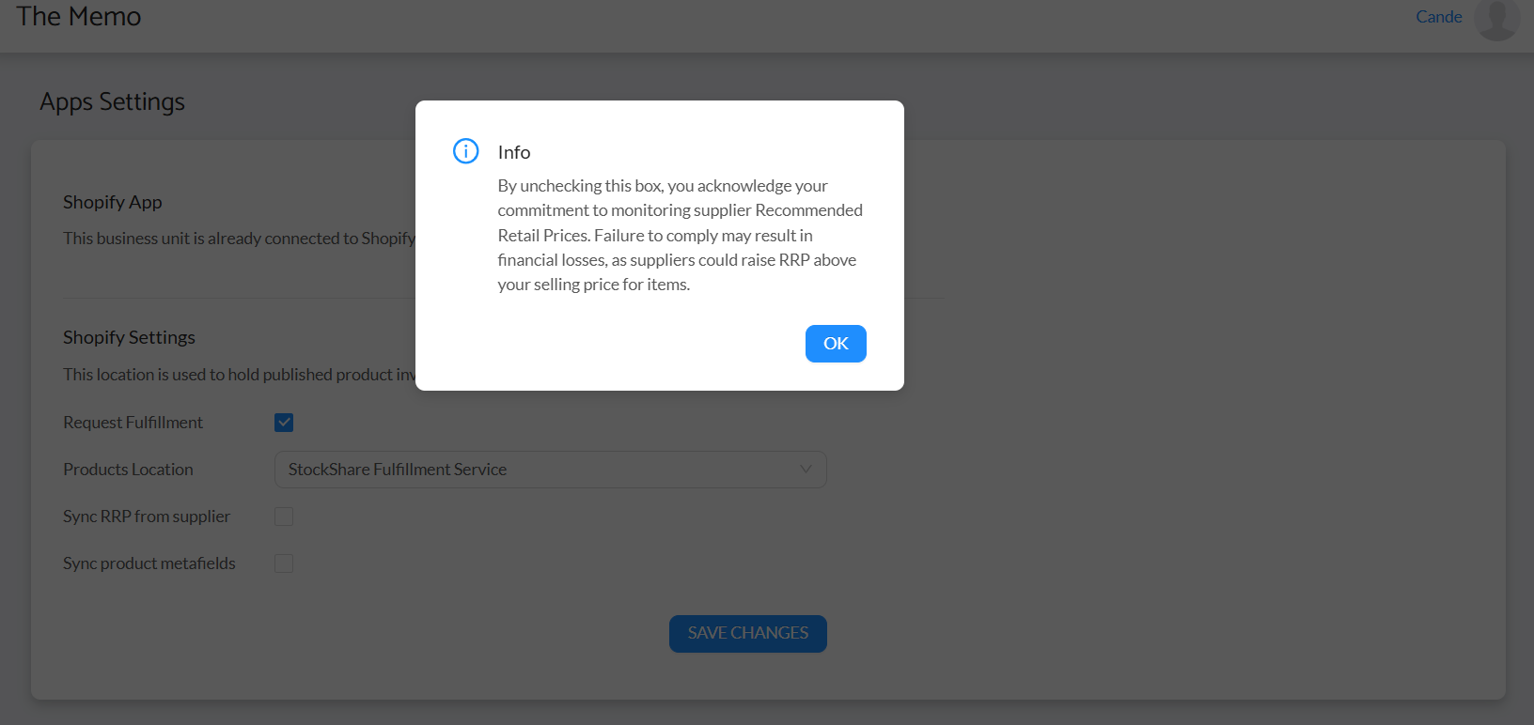Click the Products Location label
This screenshot has width=1534, height=725.
coord(128,470)
